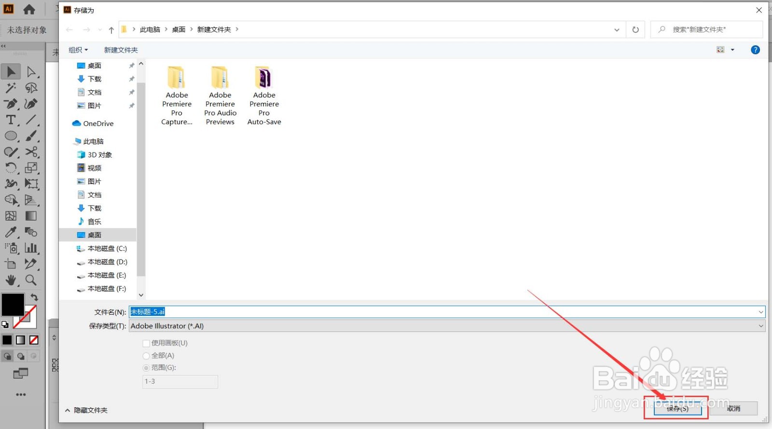Select the Paintbrush tool
Screen dimensions: 772x429
tap(31, 136)
